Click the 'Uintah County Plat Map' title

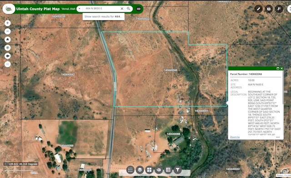[x=38, y=9]
